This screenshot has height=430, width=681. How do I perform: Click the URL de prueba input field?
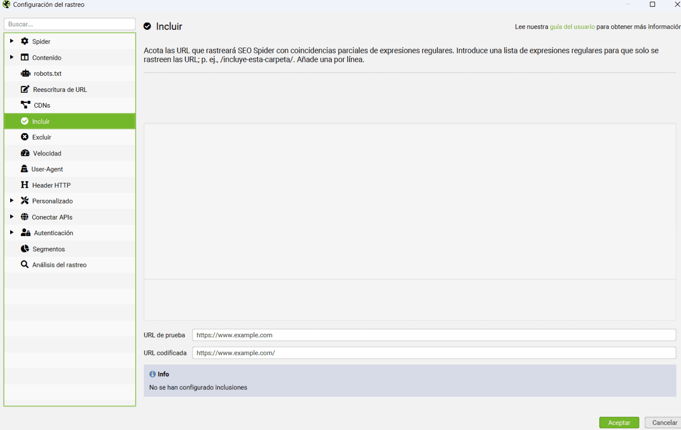(x=434, y=335)
